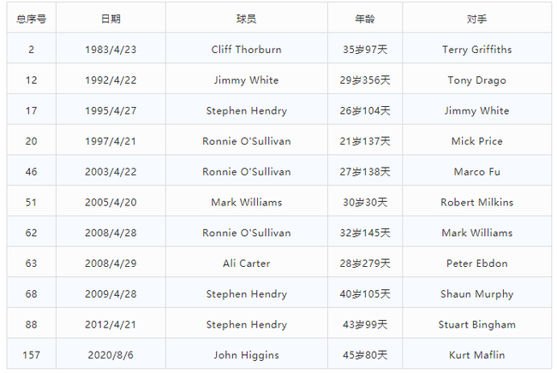Click the Stuart Bingham opponent cell

click(x=477, y=324)
